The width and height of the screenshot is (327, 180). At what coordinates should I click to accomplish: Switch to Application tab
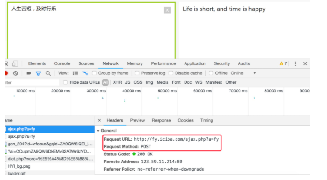coord(195,63)
